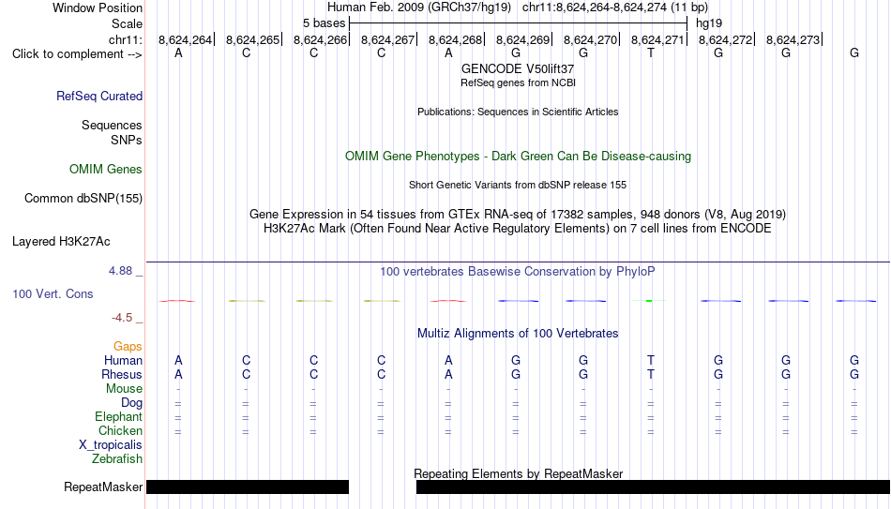The height and width of the screenshot is (509, 891).
Task: Open the OMIM Genes track label
Action: point(106,170)
